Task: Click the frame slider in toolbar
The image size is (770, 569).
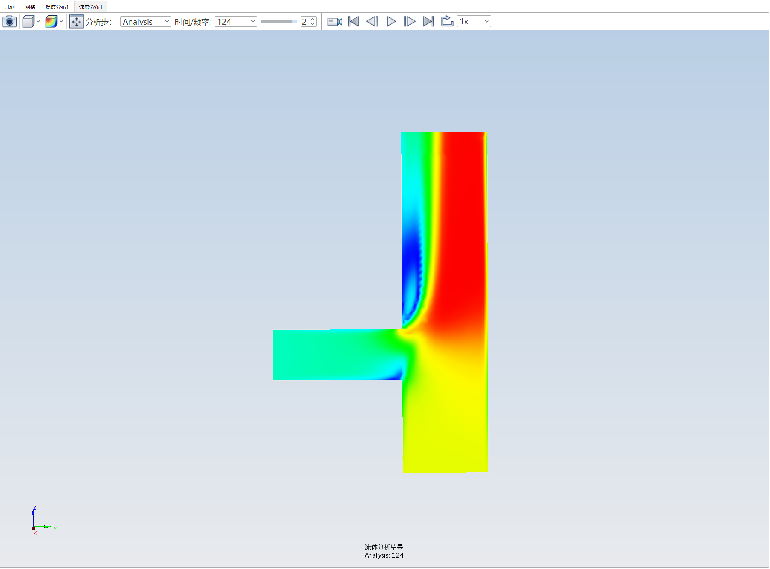Action: click(279, 22)
